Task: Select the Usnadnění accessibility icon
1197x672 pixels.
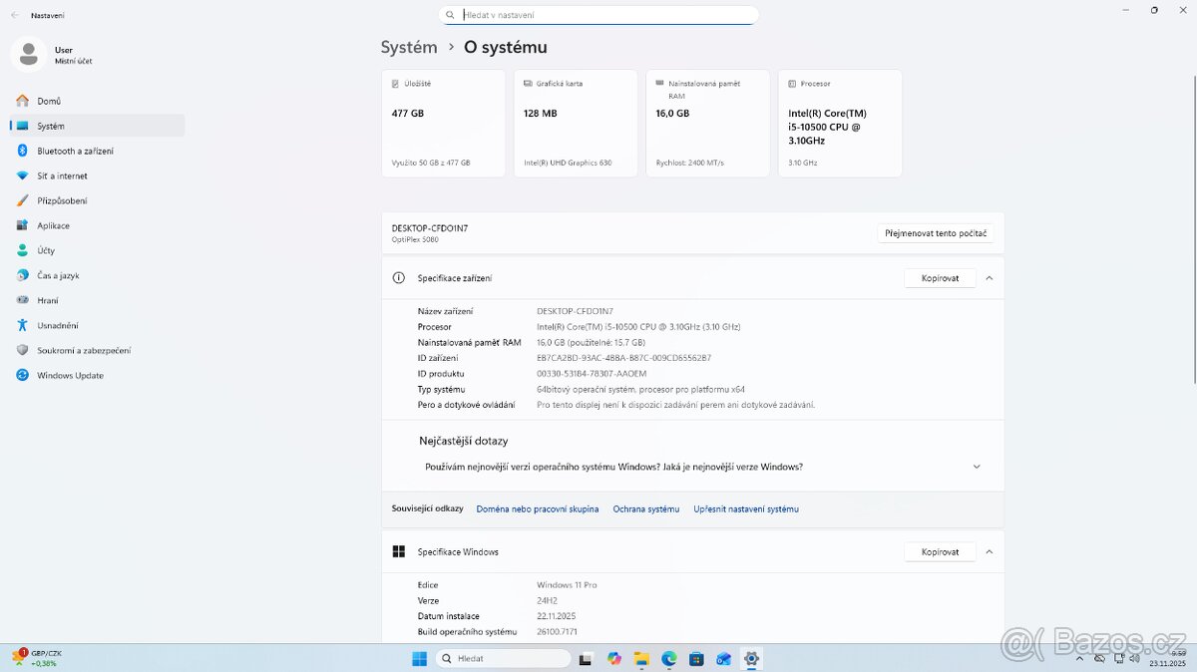Action: (x=20, y=325)
